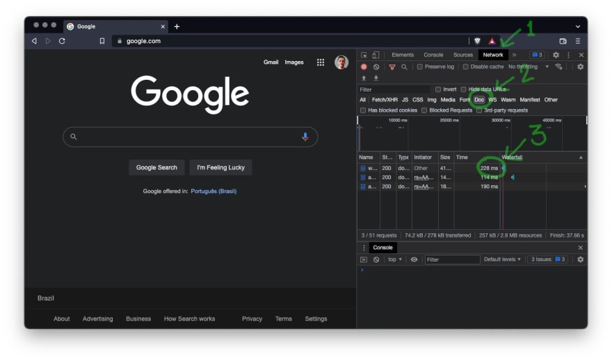
Task: Open the DevTools settings gear
Action: tap(556, 55)
